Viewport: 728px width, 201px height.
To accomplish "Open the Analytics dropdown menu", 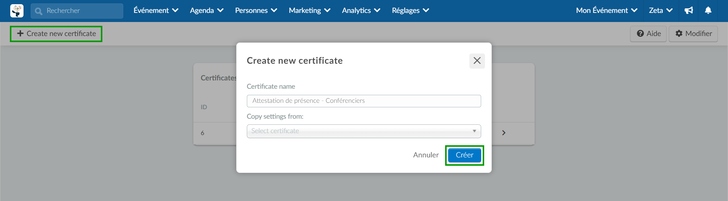I will [x=361, y=11].
